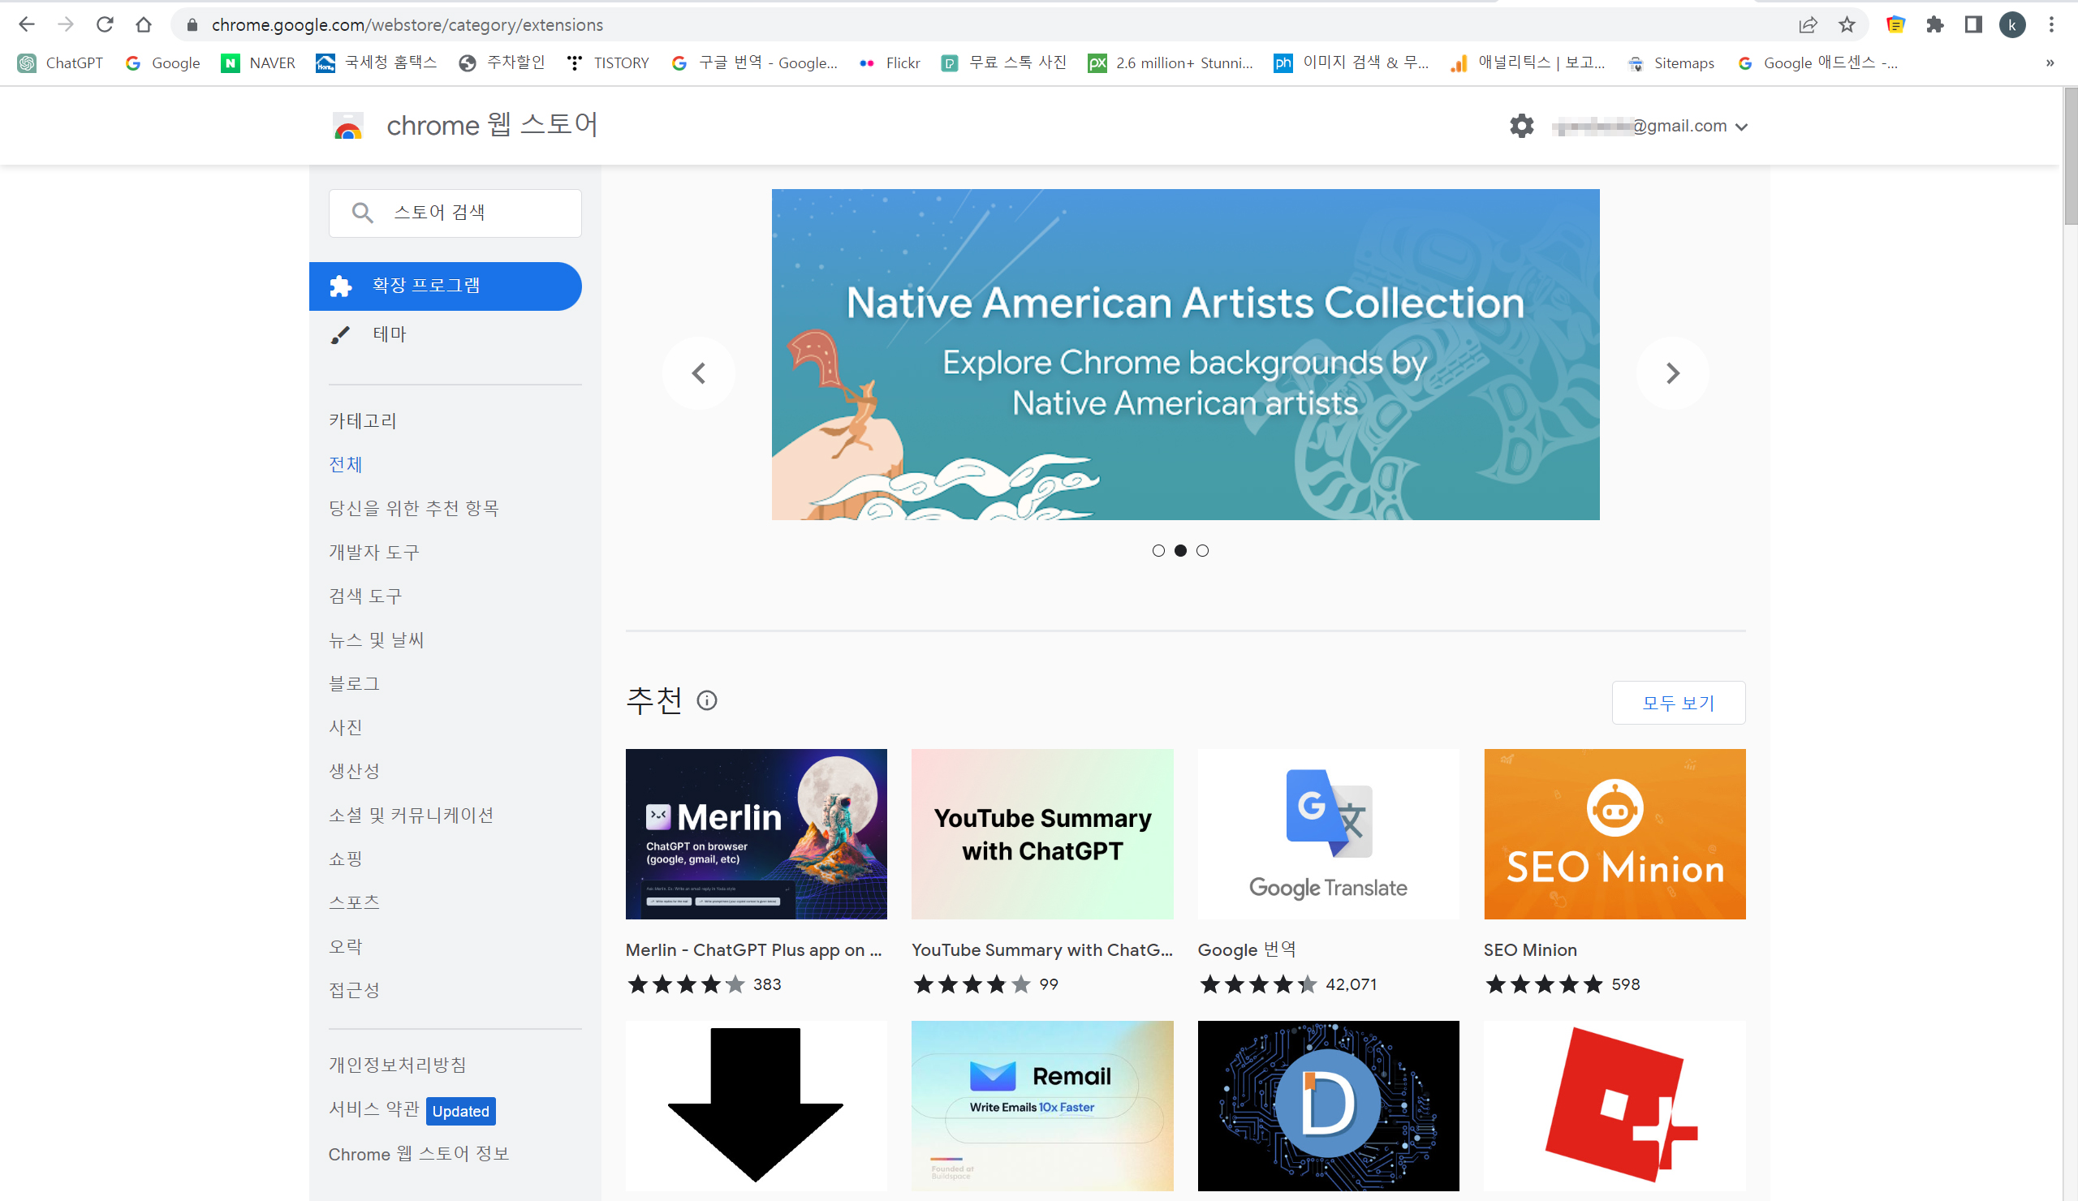Select the third carousel dot
This screenshot has width=2078, height=1201.
coord(1202,551)
